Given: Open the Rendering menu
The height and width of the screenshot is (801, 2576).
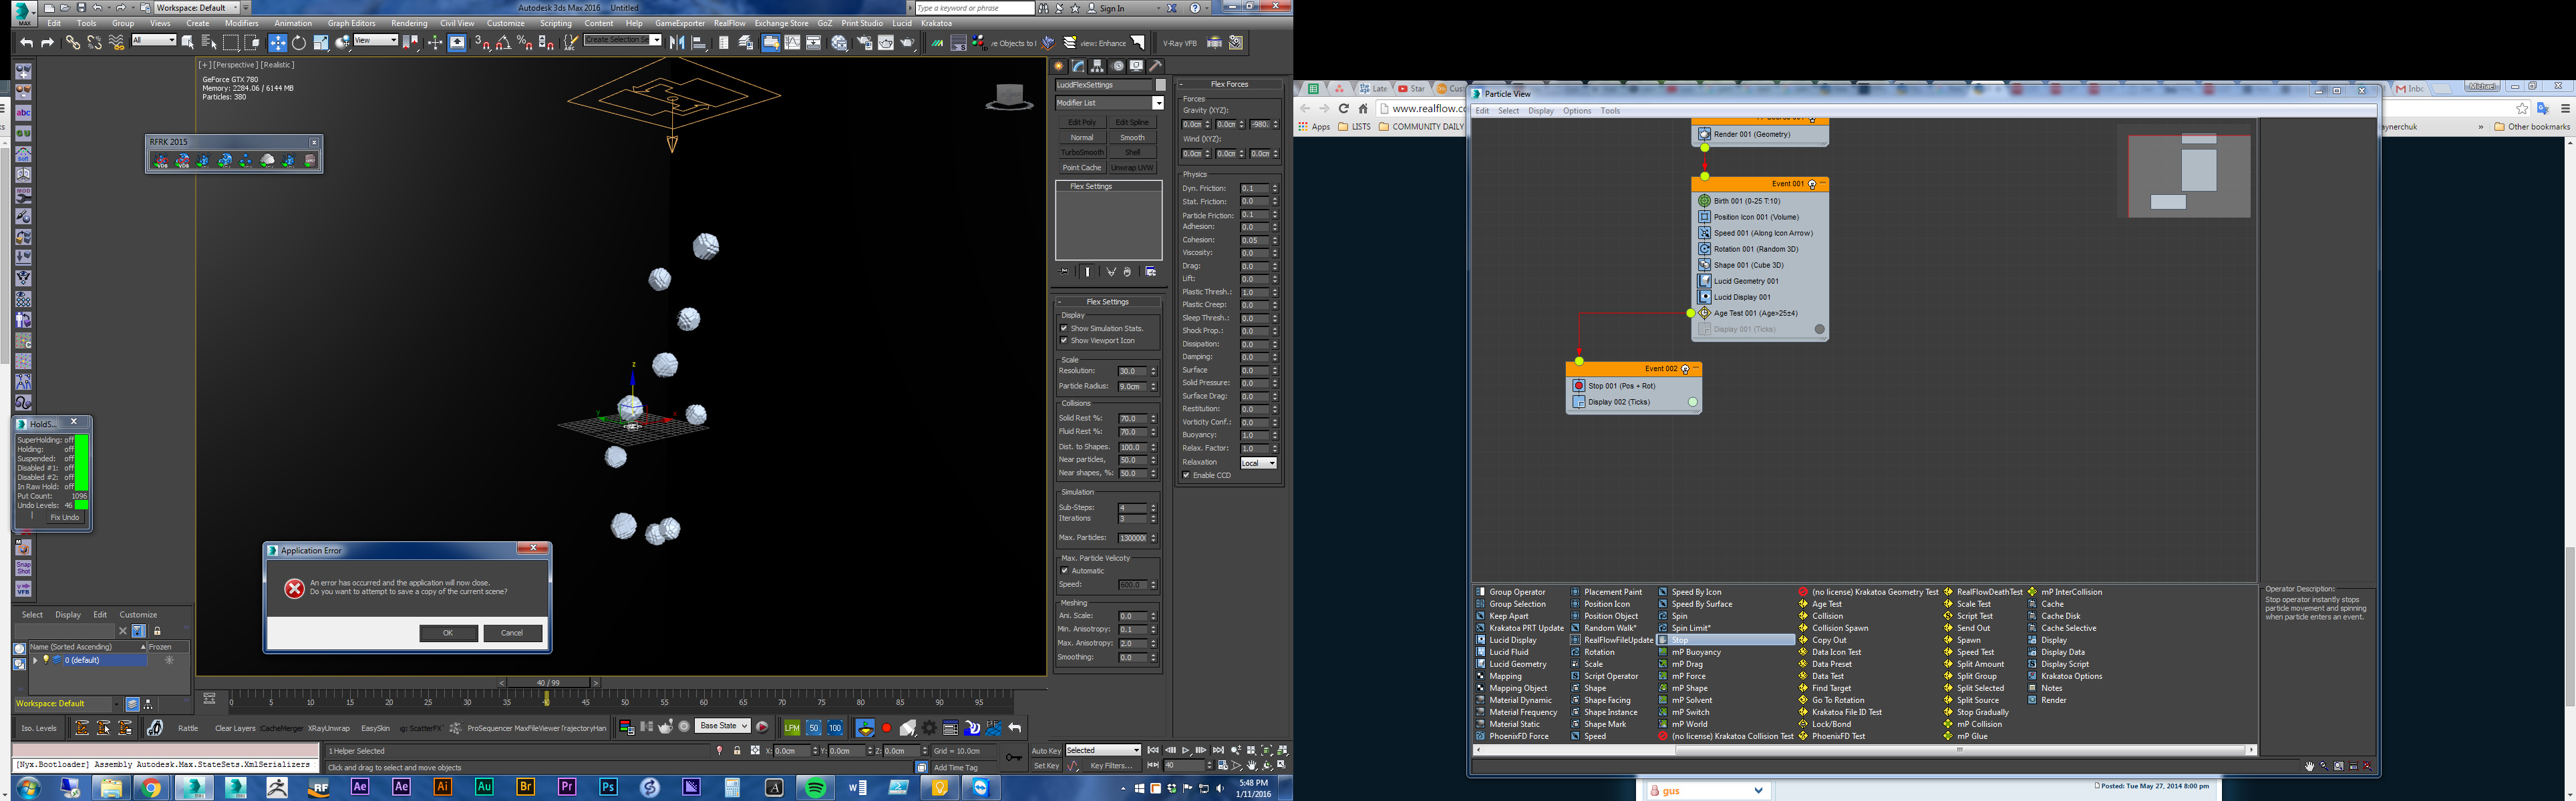Looking at the screenshot, I should coord(408,23).
